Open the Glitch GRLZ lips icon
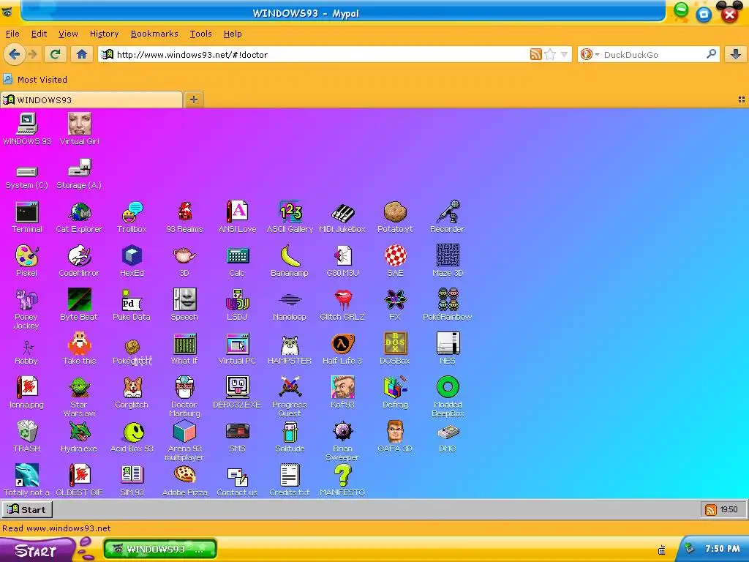This screenshot has height=562, width=749. tap(342, 305)
